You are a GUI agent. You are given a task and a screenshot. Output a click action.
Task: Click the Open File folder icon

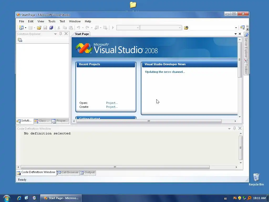point(39,27)
